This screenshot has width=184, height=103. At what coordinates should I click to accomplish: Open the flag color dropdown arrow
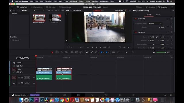click(103, 52)
